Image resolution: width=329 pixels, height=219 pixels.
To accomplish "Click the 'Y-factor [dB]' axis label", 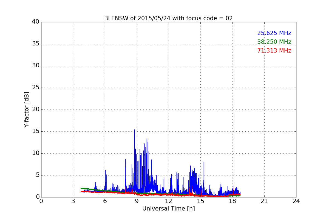I will point(27,109).
